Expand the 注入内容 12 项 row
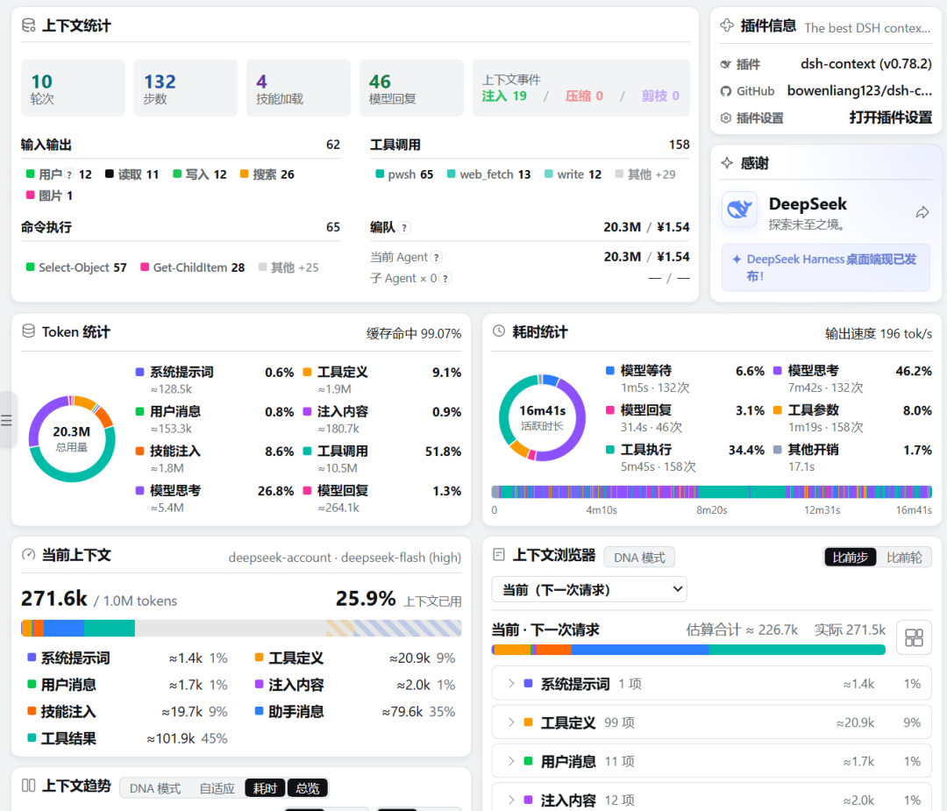The image size is (947, 811). pos(711,800)
